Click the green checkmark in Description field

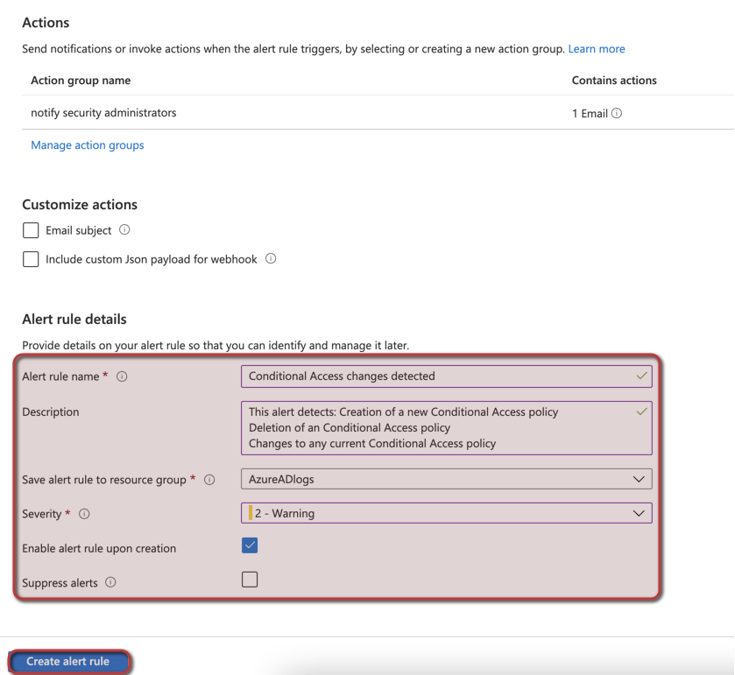[642, 411]
